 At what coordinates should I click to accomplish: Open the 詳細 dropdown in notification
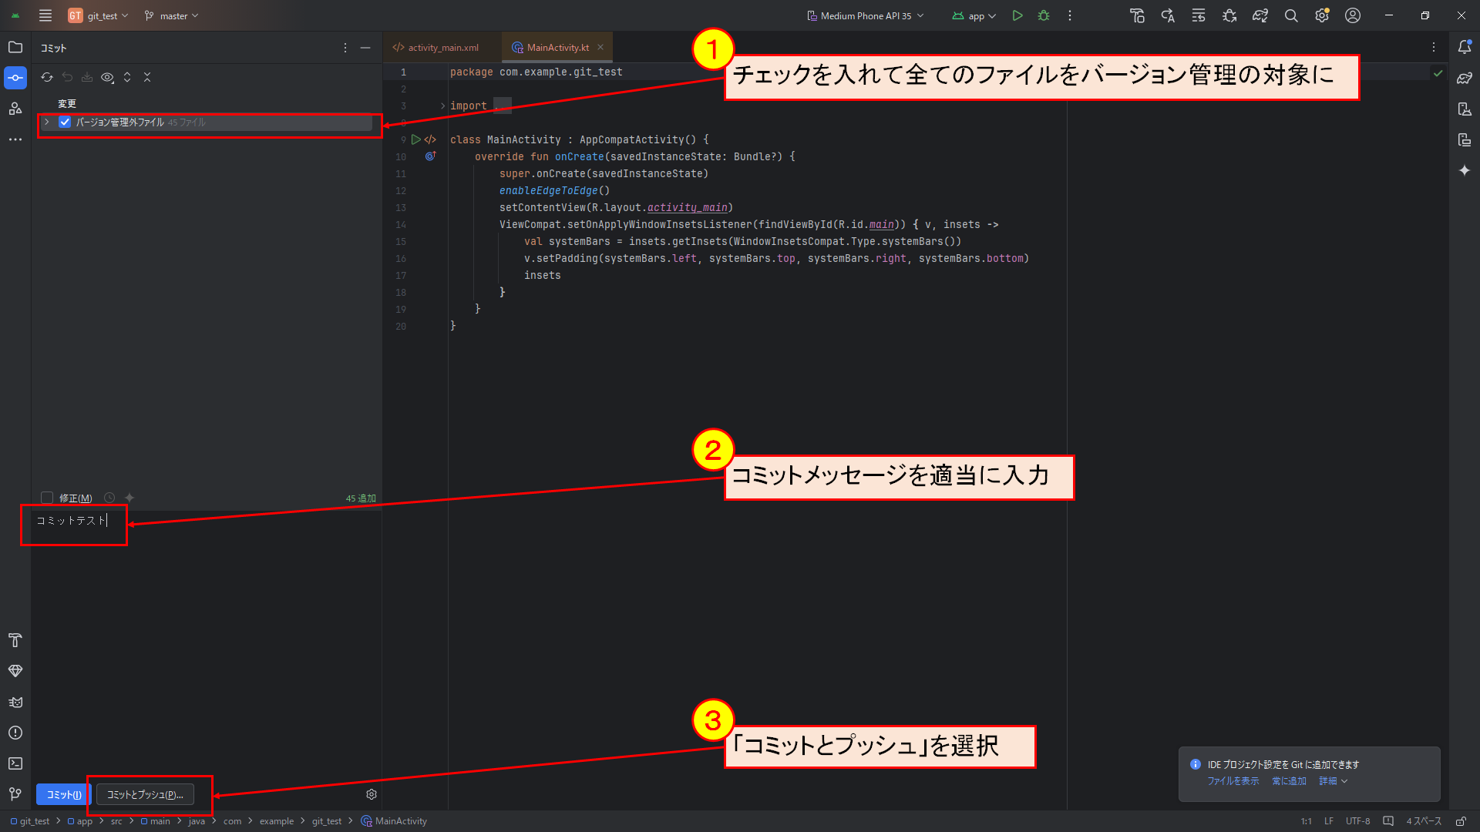[1333, 781]
